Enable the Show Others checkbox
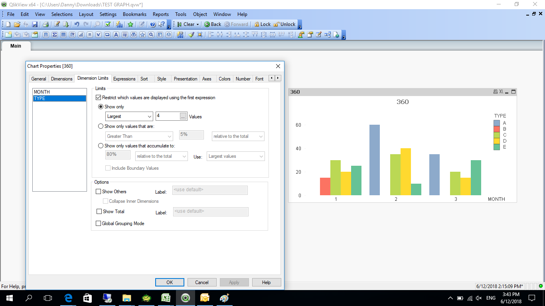 (99, 192)
